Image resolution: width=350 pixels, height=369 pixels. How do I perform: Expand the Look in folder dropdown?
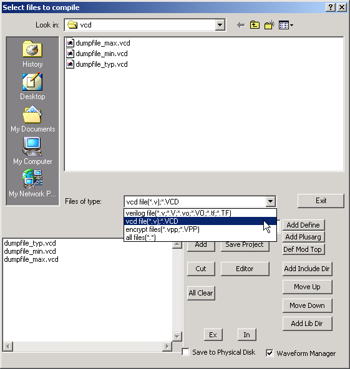pyautogui.click(x=220, y=25)
